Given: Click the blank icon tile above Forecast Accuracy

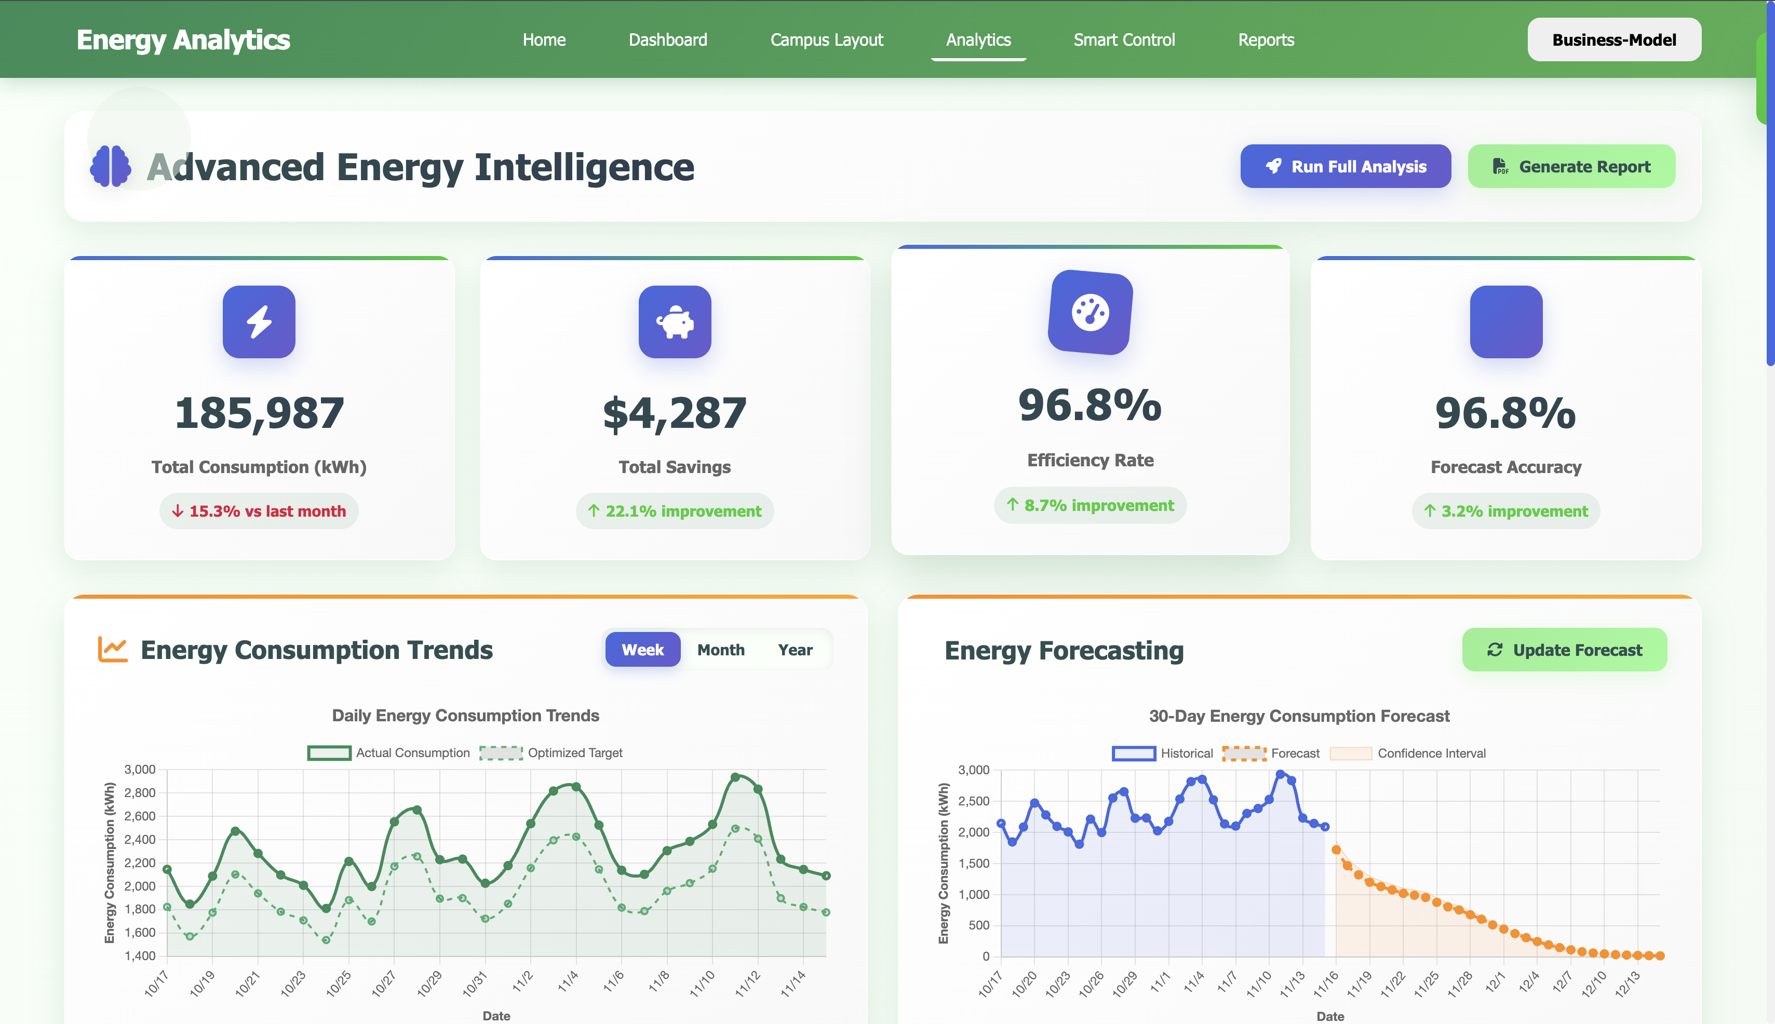Looking at the screenshot, I should click(1505, 322).
